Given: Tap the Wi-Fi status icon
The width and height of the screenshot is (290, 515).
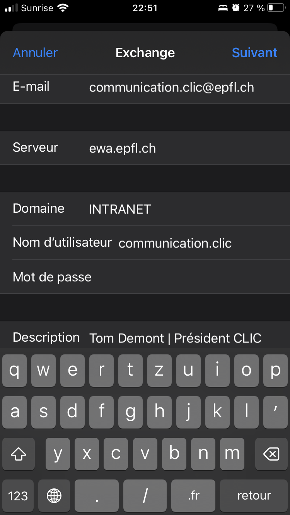Looking at the screenshot, I should (62, 8).
